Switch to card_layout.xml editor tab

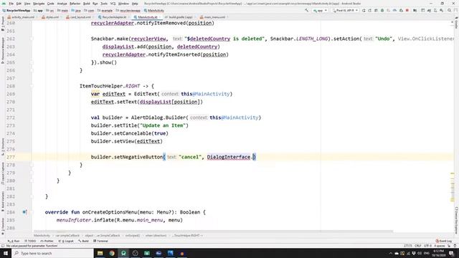point(78,17)
